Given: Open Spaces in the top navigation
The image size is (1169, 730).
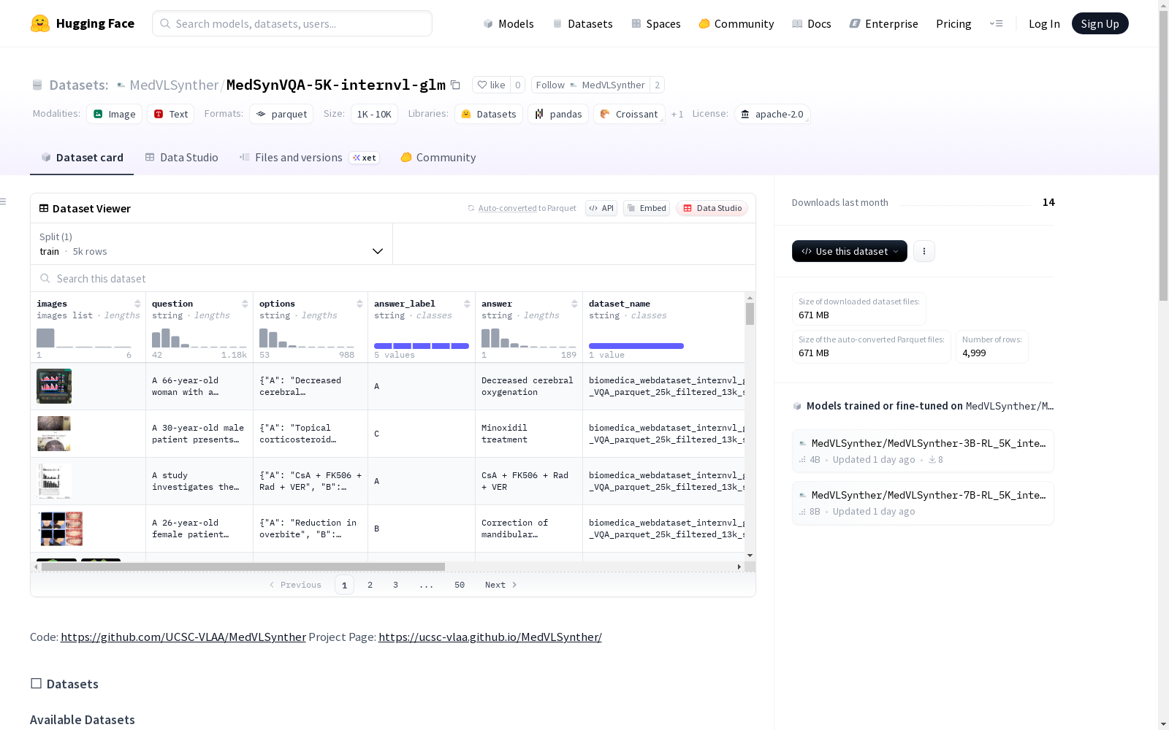Looking at the screenshot, I should pos(656,23).
